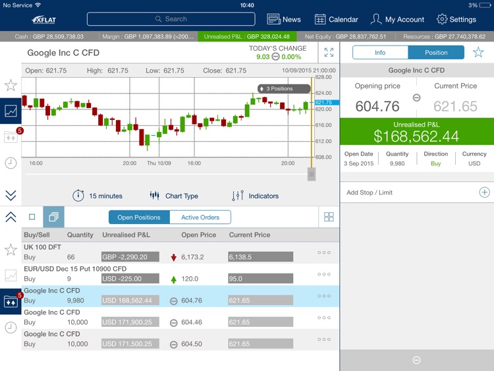Go to My Account
This screenshot has height=371, width=494.
tap(397, 19)
